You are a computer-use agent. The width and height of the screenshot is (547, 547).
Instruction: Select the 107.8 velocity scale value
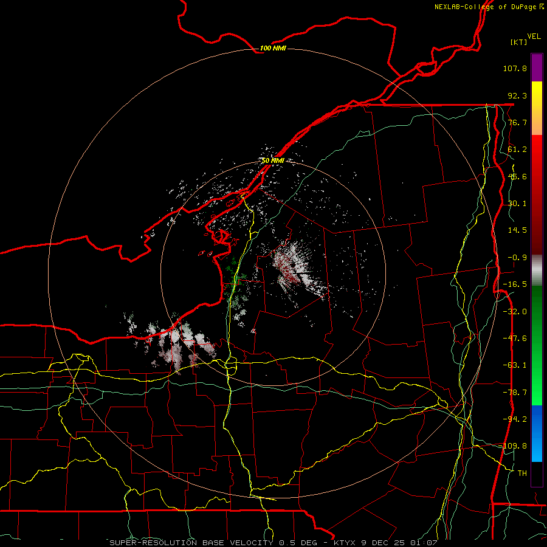coord(515,68)
